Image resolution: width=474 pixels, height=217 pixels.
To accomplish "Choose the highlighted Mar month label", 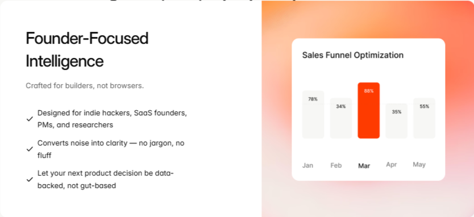I will tap(364, 166).
